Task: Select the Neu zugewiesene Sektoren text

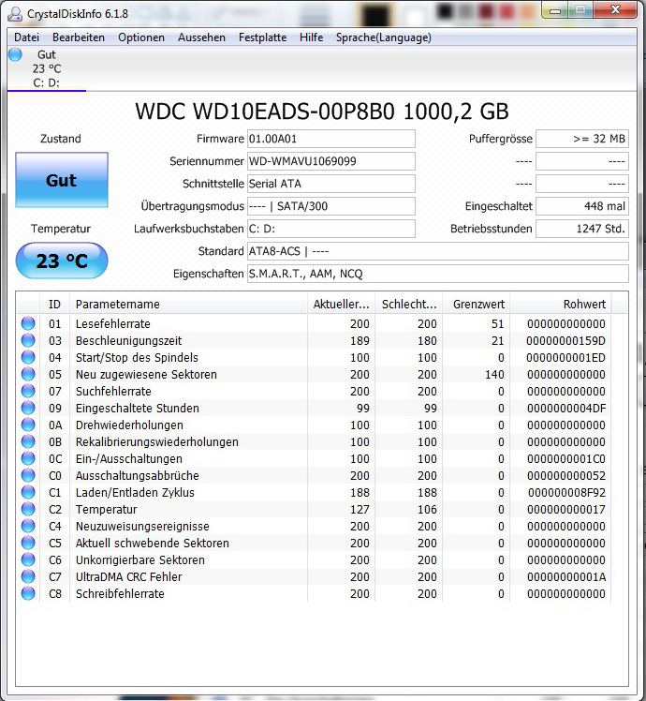Action: coord(146,374)
